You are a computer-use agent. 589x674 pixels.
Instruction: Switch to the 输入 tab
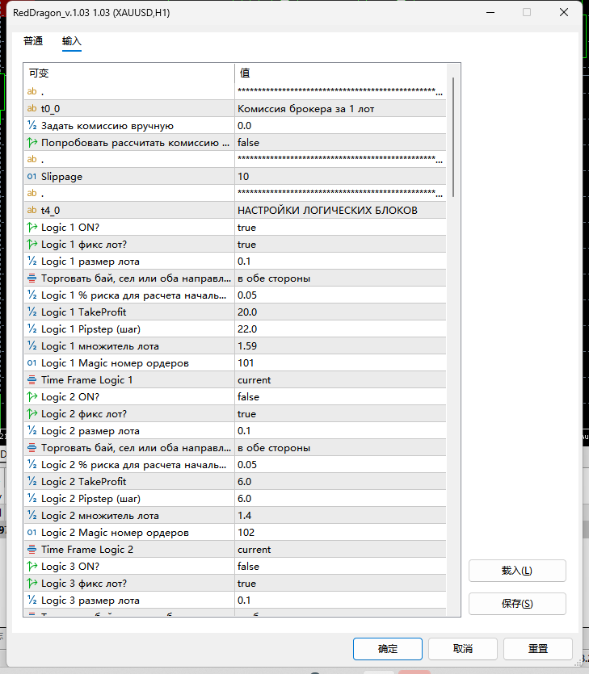point(71,41)
